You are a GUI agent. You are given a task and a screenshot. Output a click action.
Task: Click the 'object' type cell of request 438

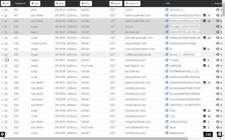pos(34,32)
